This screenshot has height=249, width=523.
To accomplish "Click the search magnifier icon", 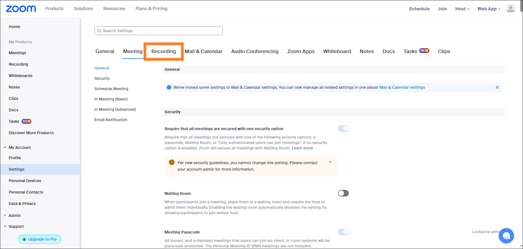I will 99,31.
